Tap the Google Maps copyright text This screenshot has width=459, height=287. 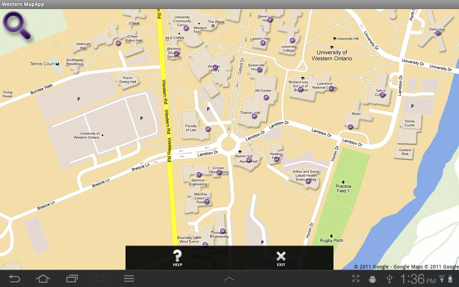coord(406,267)
